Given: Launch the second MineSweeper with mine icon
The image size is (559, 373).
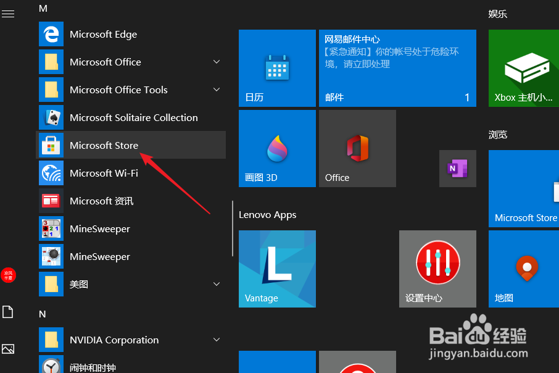Looking at the screenshot, I should pos(51,257).
